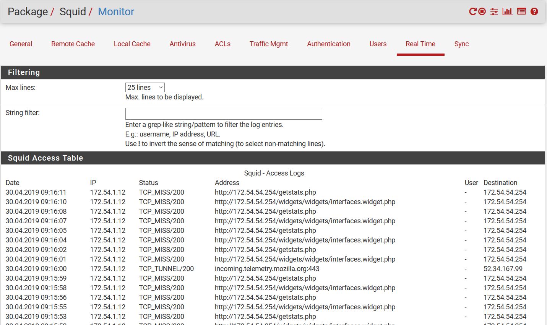This screenshot has width=547, height=325.
Task: Open the Max lines dropdown showing 25 lines
Action: coord(145,88)
